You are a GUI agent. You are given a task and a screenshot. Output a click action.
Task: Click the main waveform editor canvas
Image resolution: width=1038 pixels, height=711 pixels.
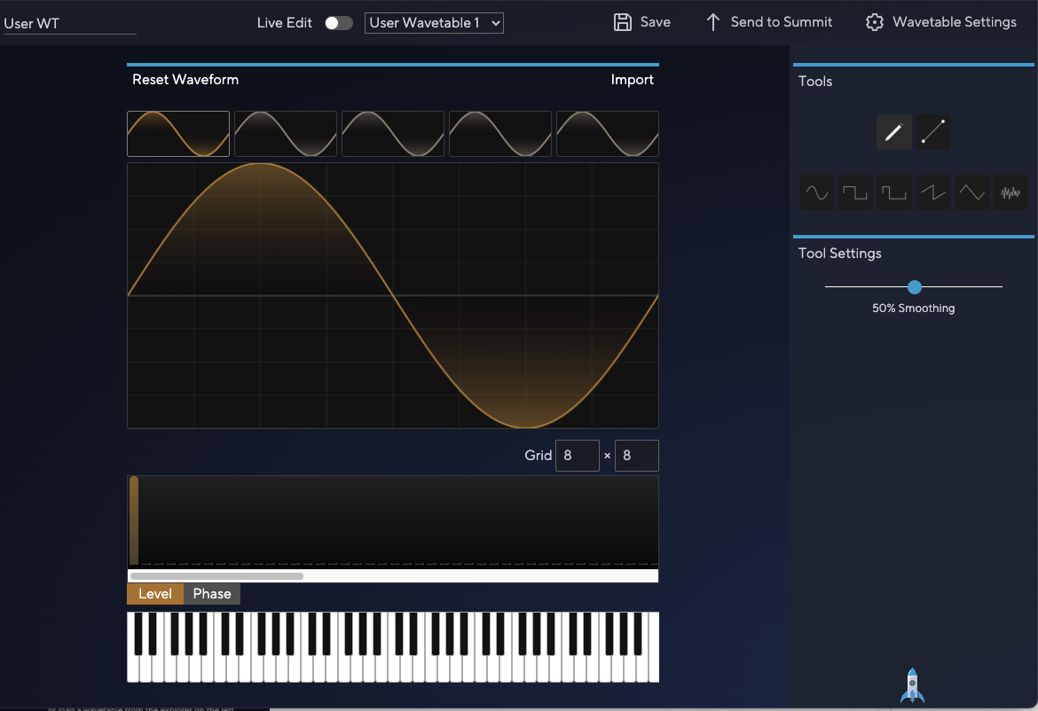pyautogui.click(x=392, y=295)
